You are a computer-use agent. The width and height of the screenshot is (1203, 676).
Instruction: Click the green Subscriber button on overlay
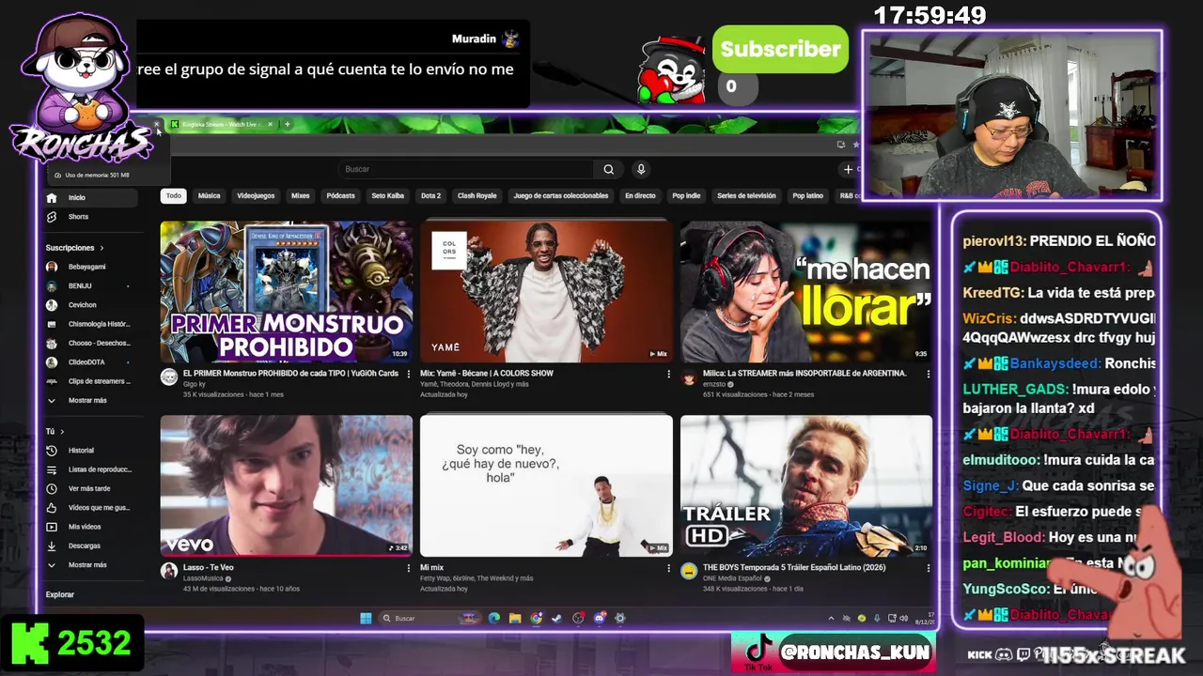(780, 49)
